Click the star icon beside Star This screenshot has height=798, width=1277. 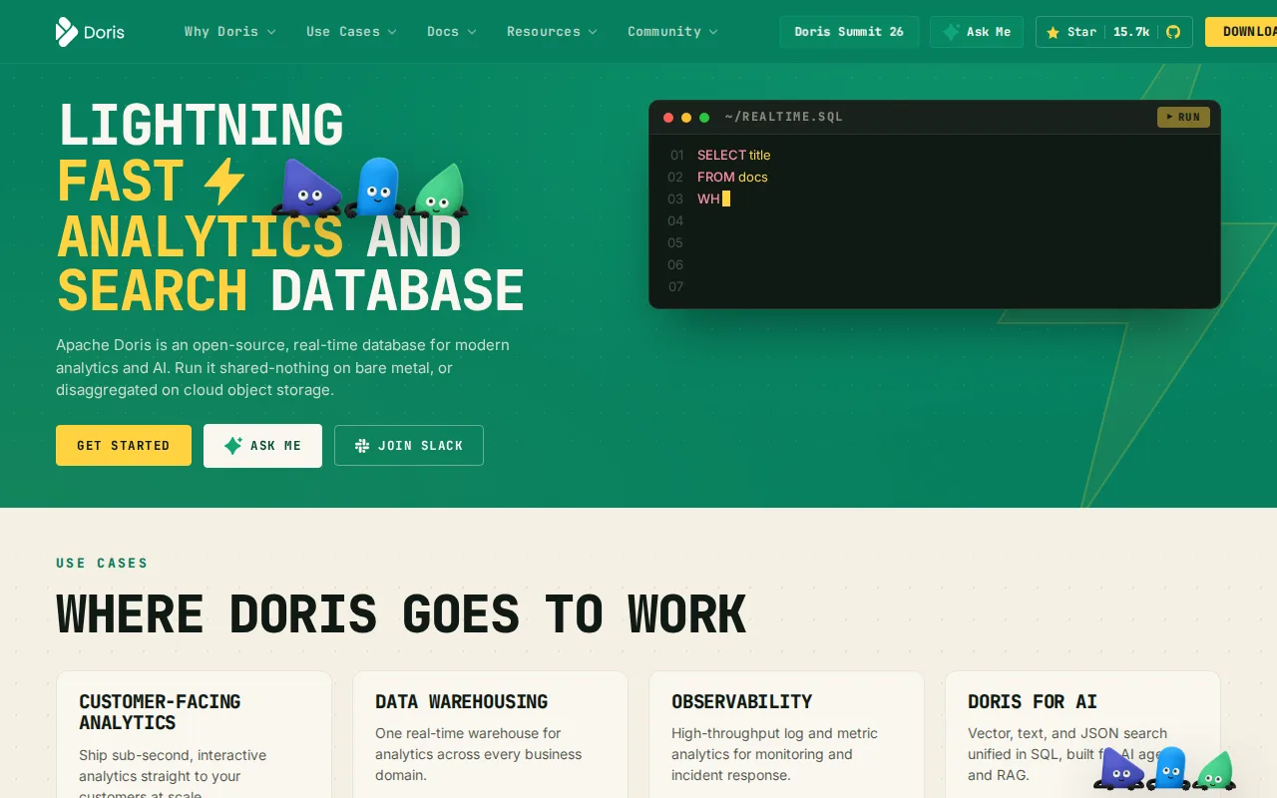(1053, 32)
